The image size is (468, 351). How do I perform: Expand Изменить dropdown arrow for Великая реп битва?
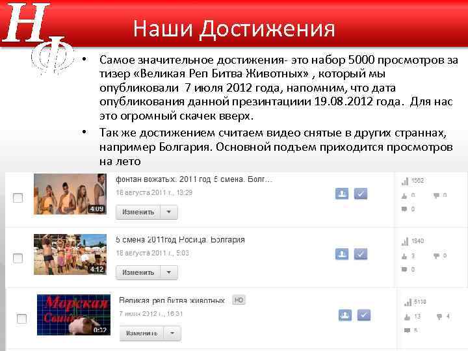tap(172, 333)
